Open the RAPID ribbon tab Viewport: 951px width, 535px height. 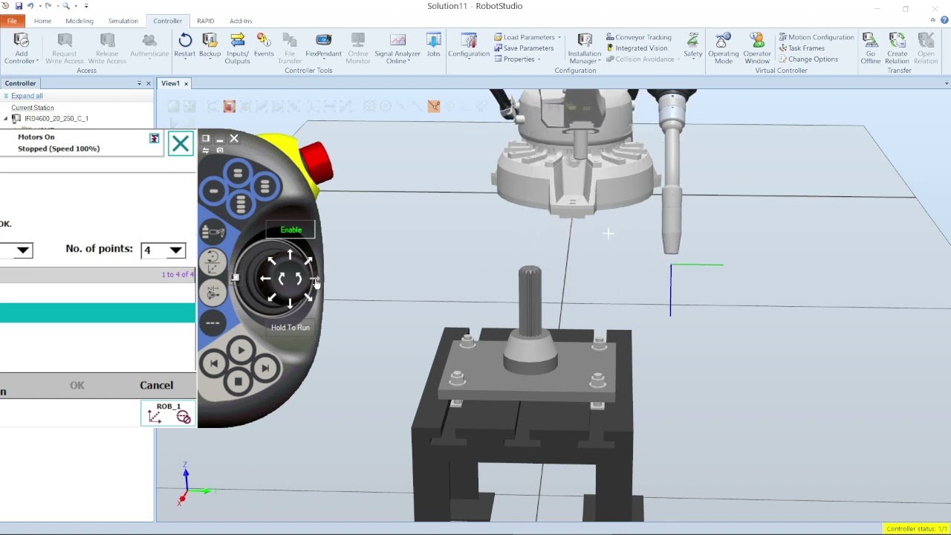click(206, 21)
